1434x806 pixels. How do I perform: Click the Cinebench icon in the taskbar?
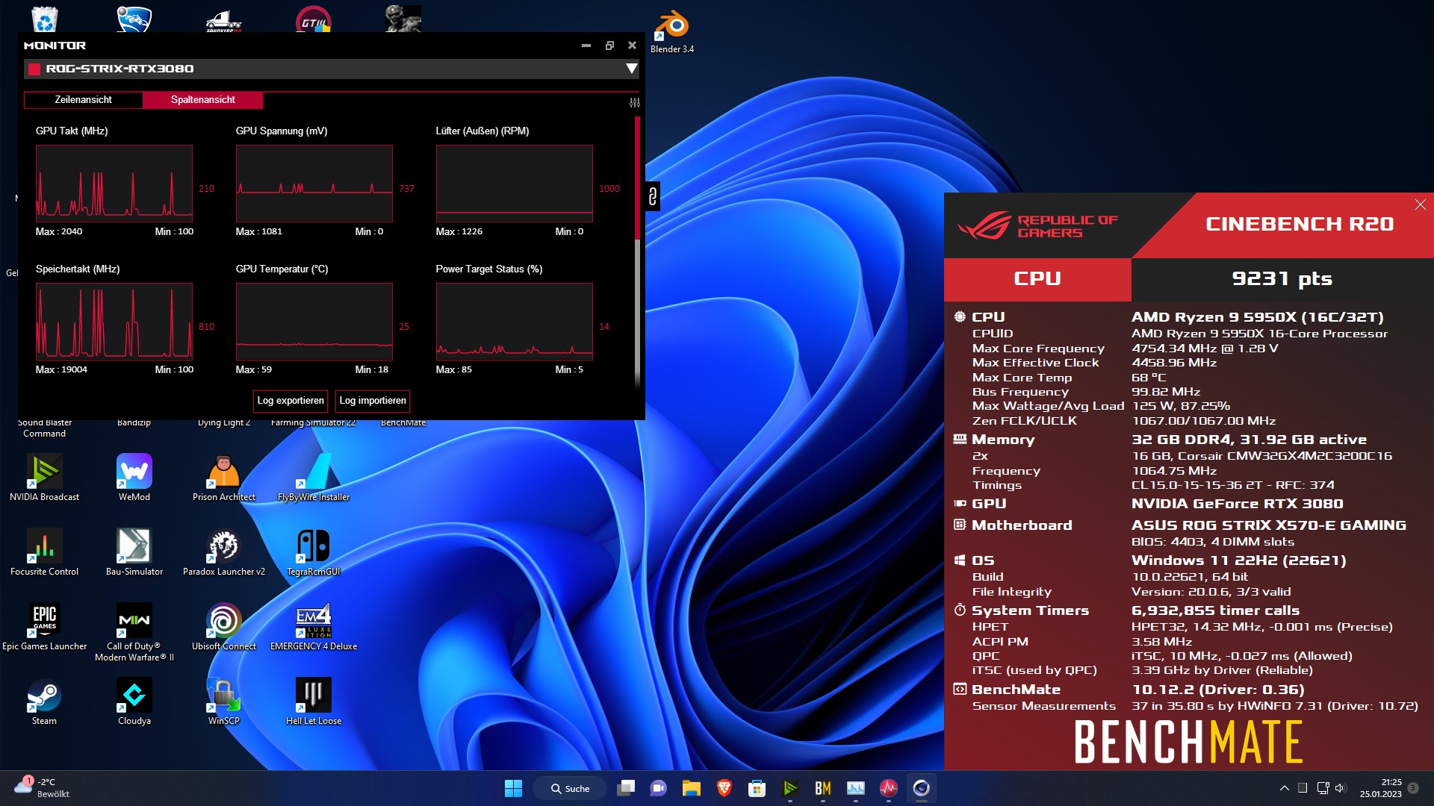[x=921, y=788]
